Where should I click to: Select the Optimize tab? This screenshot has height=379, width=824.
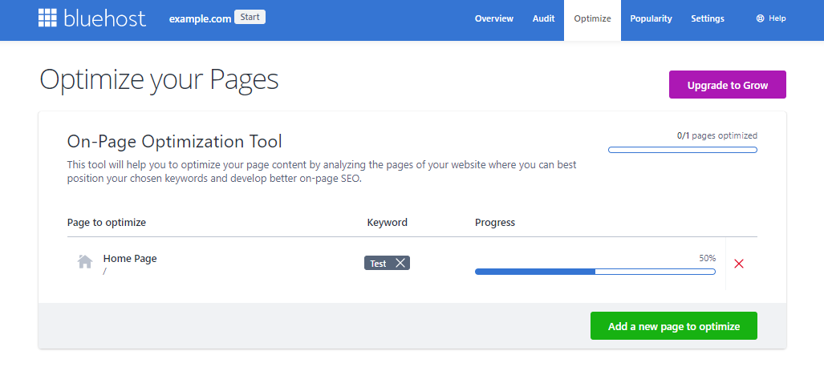point(592,18)
